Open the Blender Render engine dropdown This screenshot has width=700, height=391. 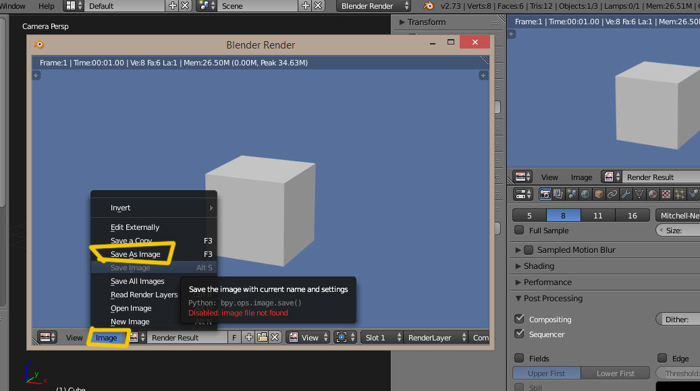374,6
